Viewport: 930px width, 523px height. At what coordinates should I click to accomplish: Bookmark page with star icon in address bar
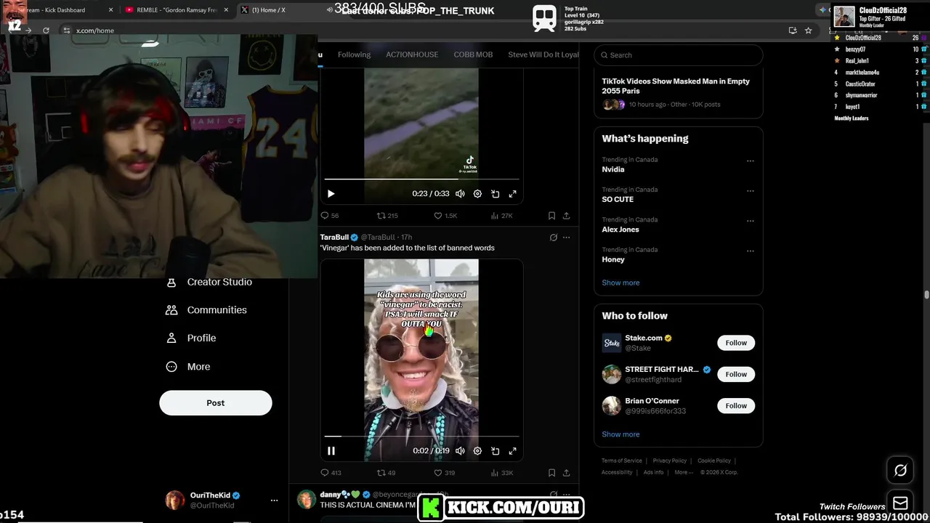click(x=808, y=31)
